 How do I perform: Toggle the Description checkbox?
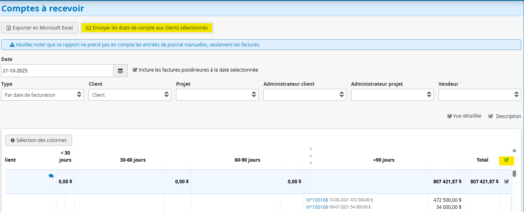491,116
